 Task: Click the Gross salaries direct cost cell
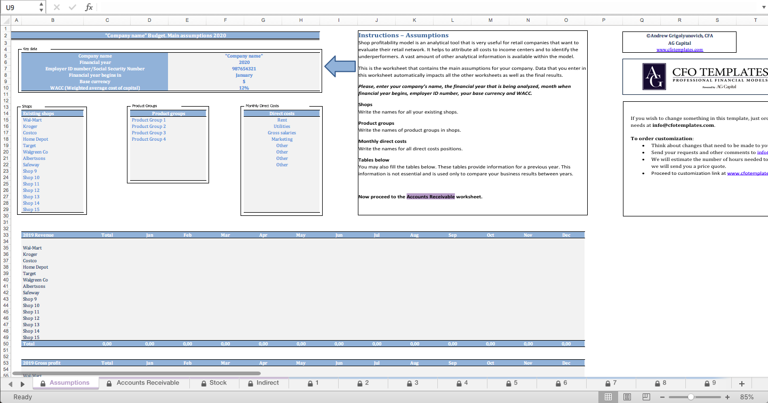coord(282,133)
